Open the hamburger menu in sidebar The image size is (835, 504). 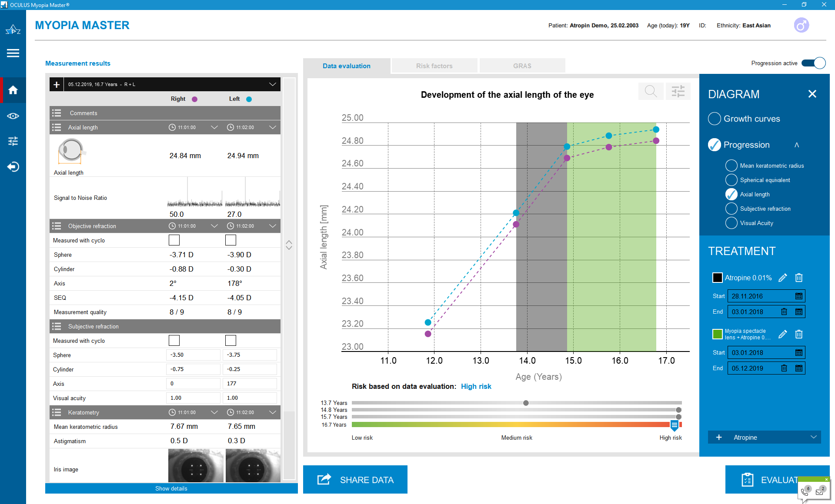[13, 53]
